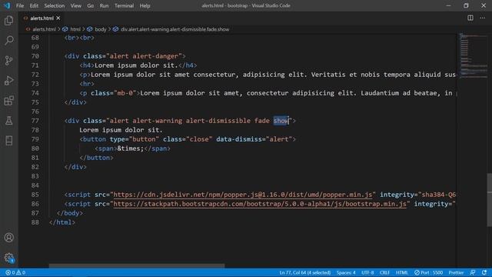Open the More Actions ellipsis in editor
Viewport: 492px width, 277px height.
tap(482, 18)
